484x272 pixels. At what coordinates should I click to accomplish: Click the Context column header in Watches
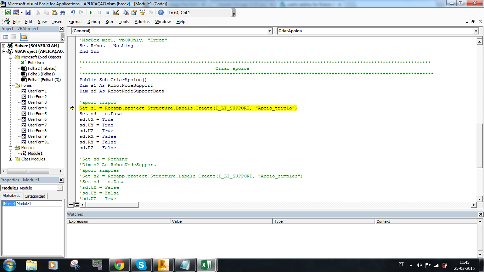(x=426, y=221)
